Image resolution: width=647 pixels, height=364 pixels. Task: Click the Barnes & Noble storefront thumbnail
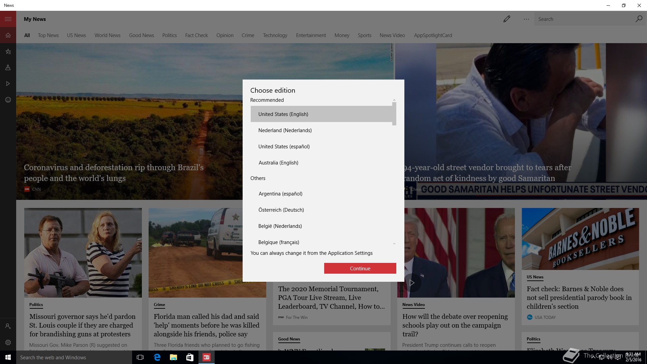[580, 239]
